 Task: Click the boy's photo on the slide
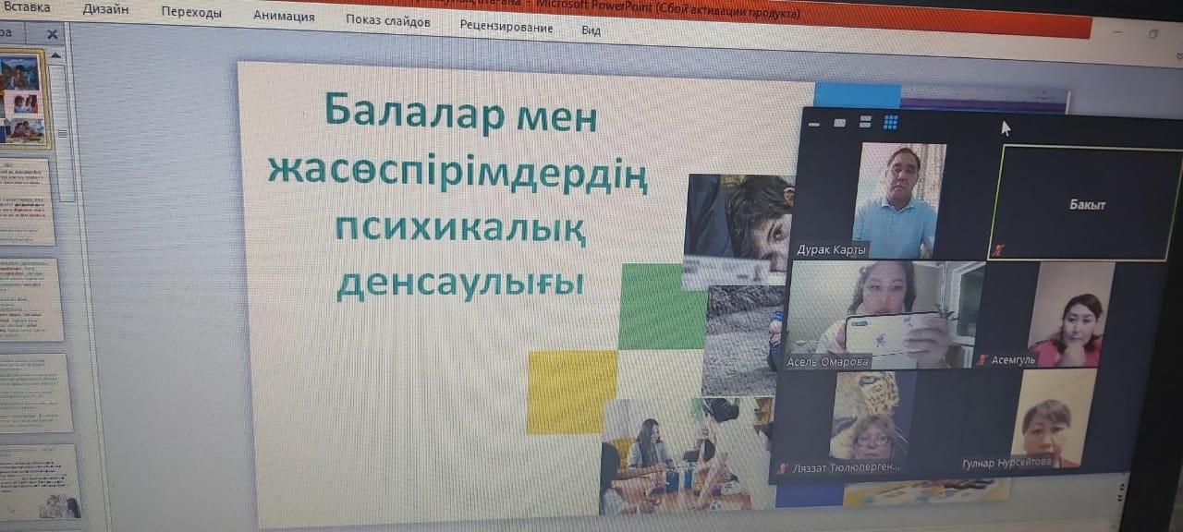pos(739,229)
